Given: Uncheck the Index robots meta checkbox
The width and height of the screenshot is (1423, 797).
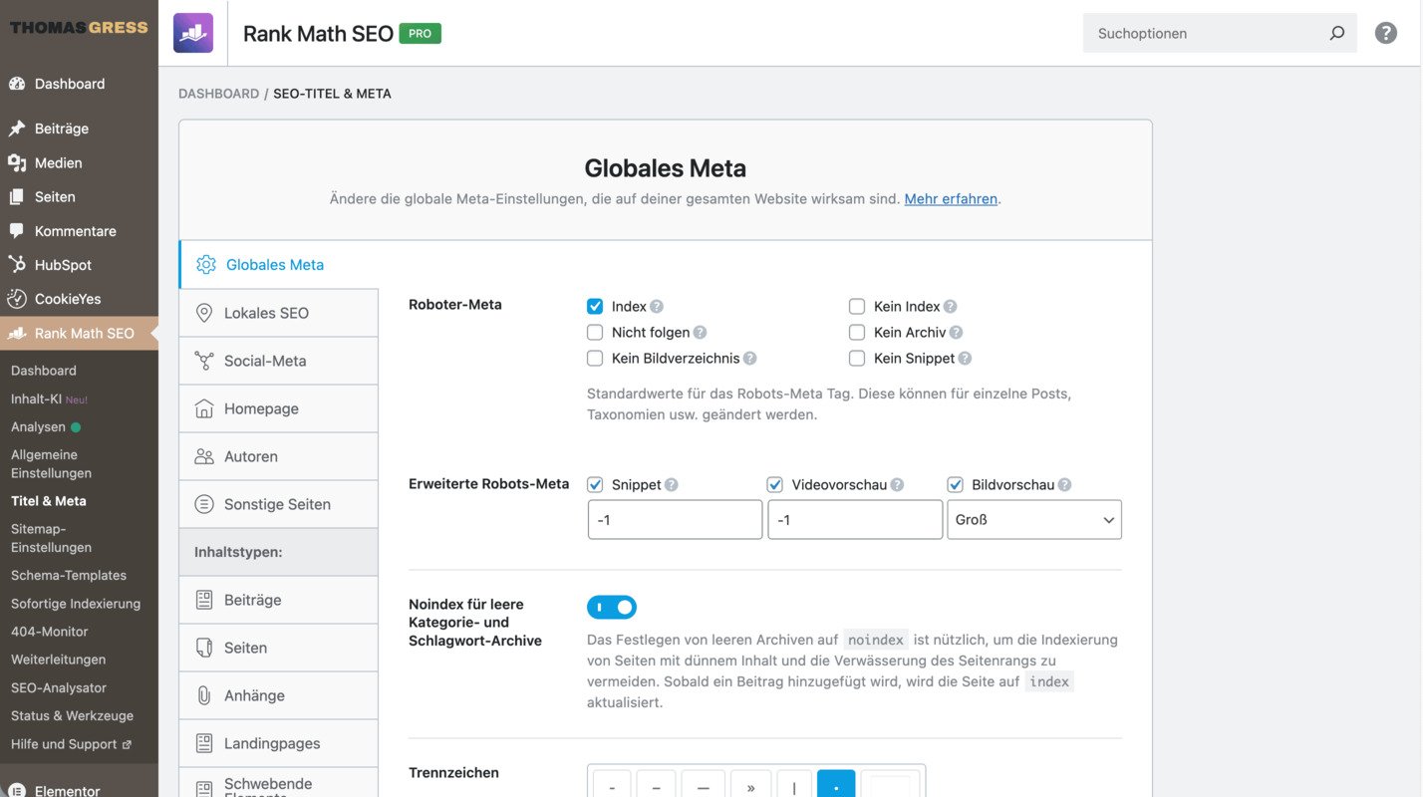Looking at the screenshot, I should (595, 306).
